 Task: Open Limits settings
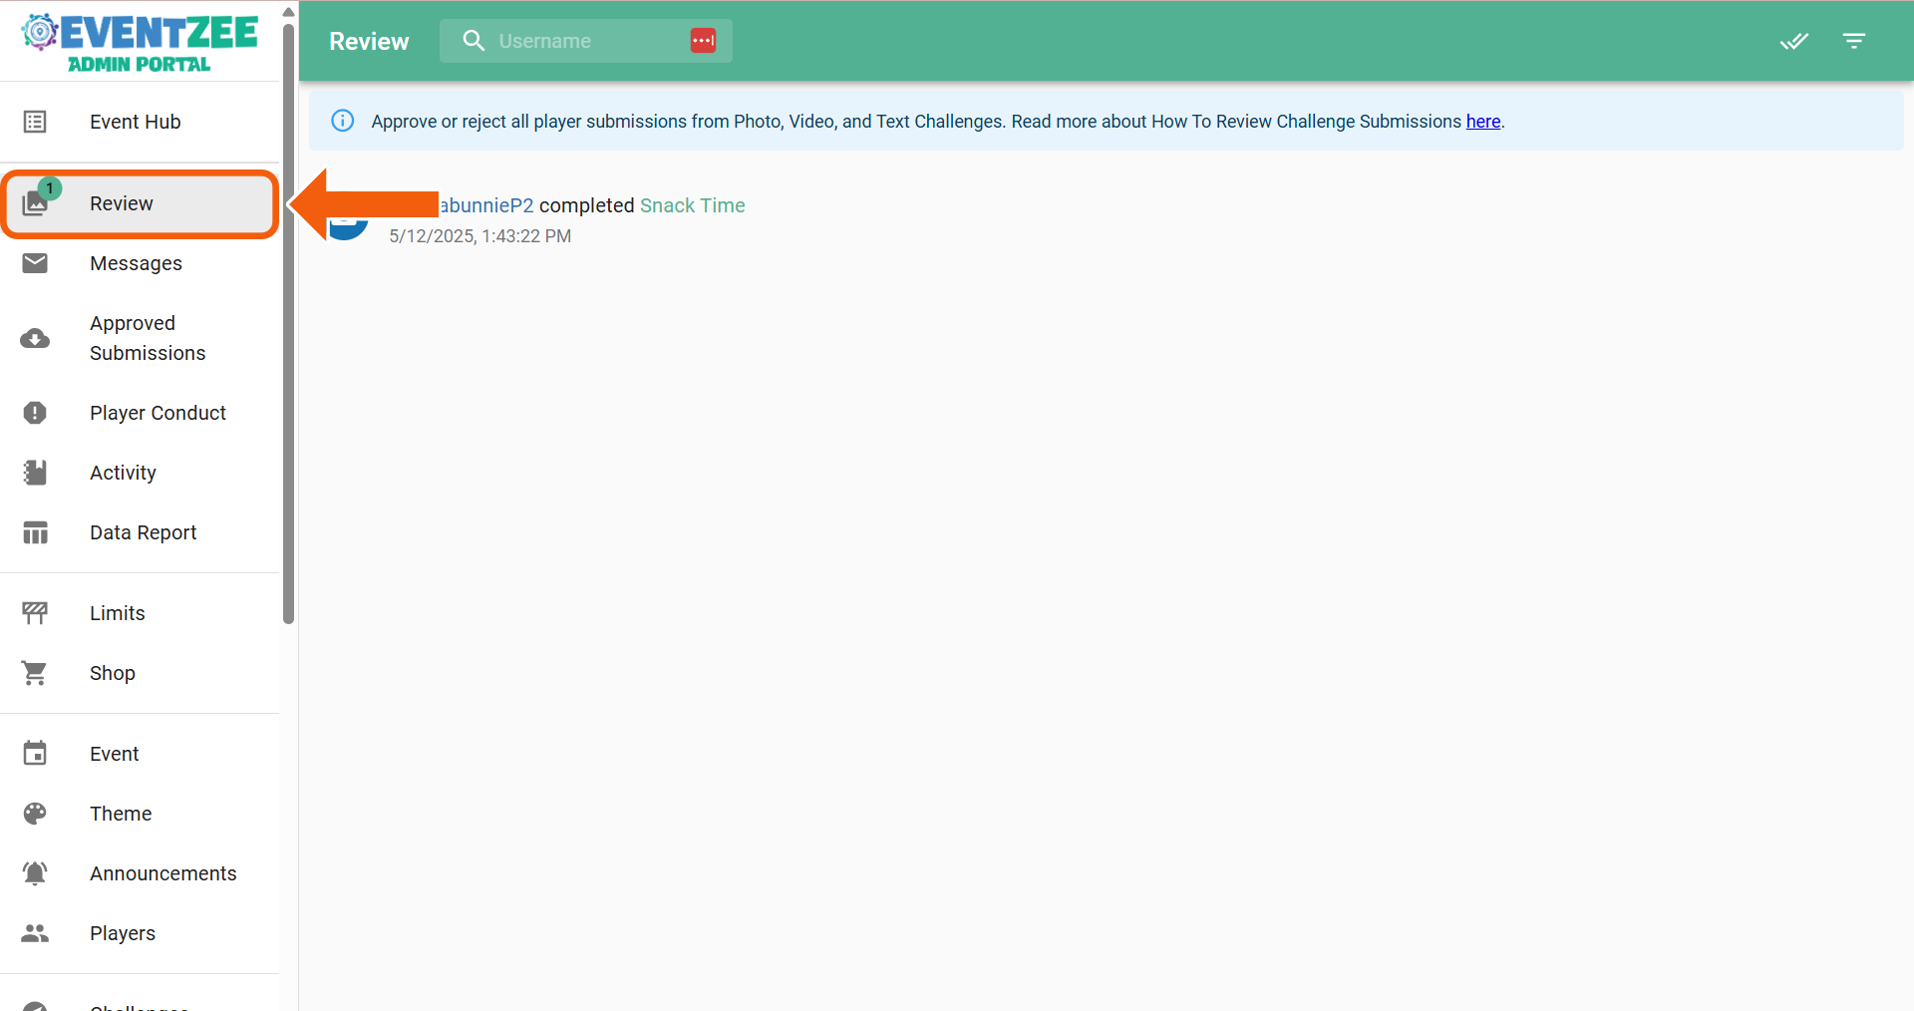tap(140, 613)
